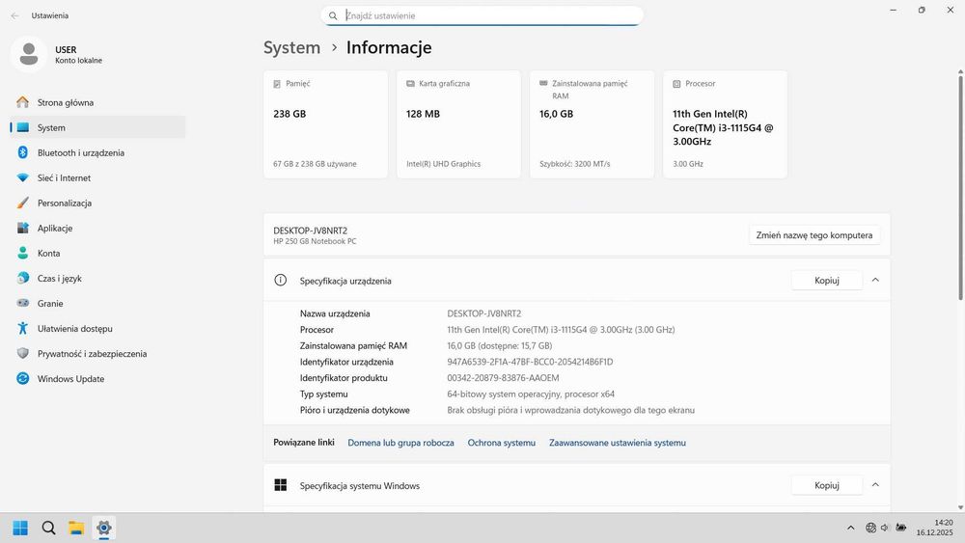The width and height of the screenshot is (965, 543).
Task: Open Strona główna home page
Action: (97, 102)
